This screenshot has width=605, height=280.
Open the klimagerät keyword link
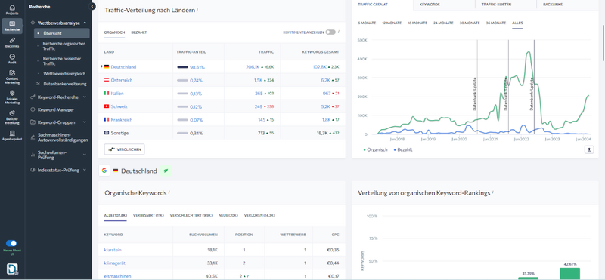click(x=114, y=263)
